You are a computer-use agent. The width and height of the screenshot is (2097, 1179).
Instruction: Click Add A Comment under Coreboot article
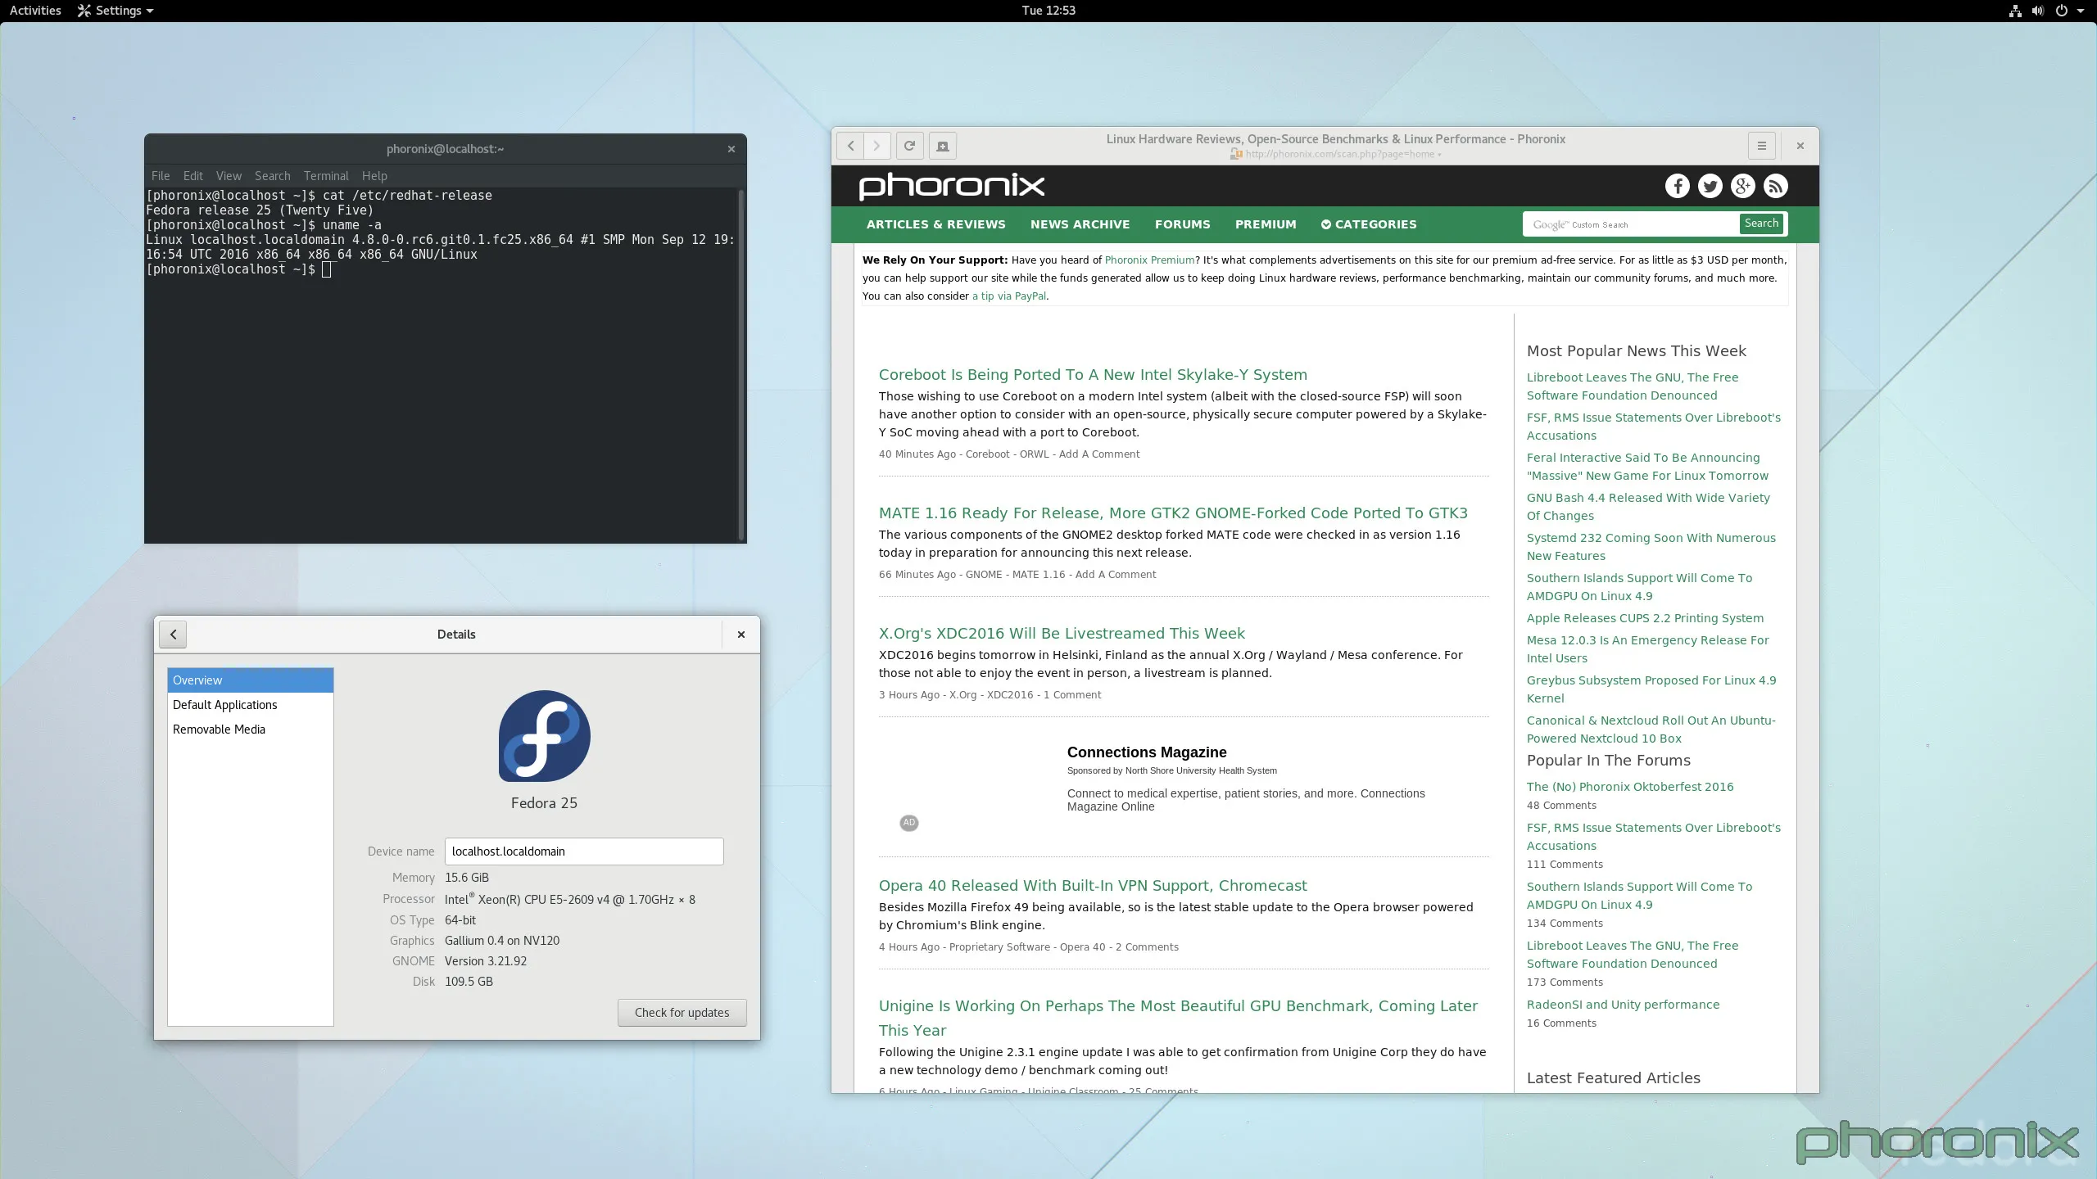[1099, 454]
